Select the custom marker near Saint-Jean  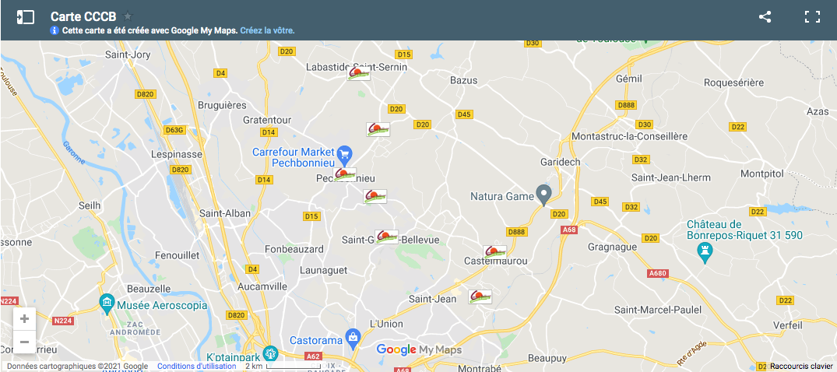(x=480, y=297)
